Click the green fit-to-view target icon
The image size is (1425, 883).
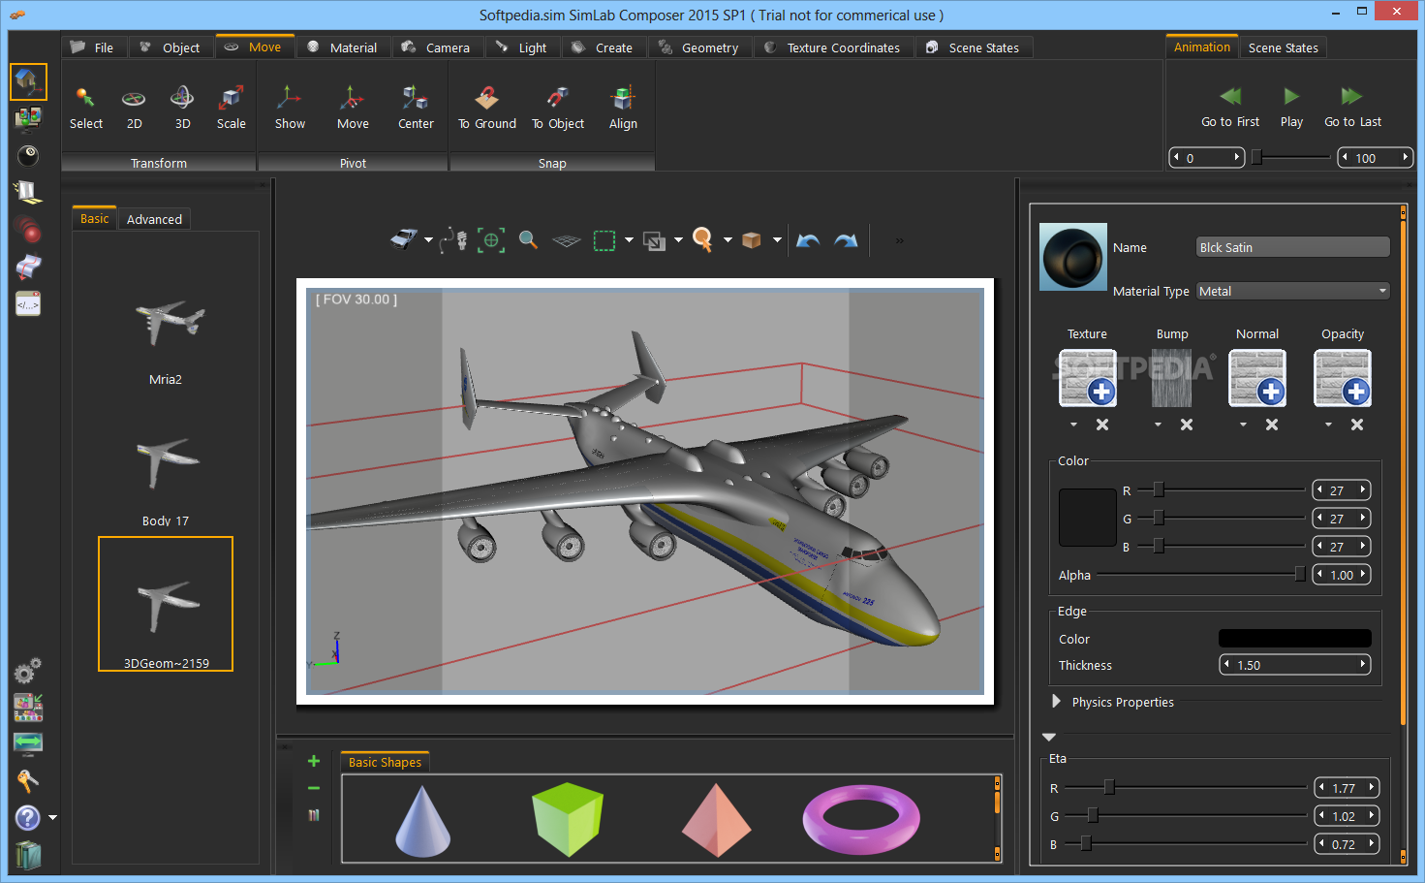point(491,239)
